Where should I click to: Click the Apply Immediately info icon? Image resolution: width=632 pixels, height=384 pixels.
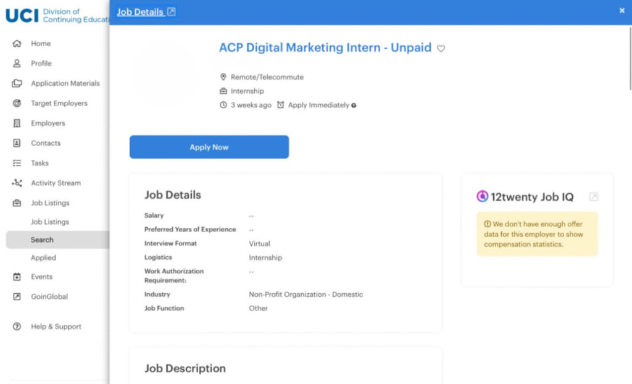click(354, 106)
